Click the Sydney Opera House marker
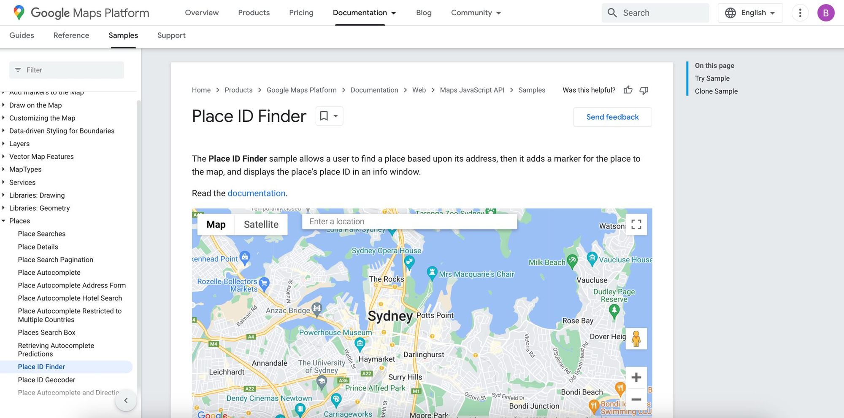The width and height of the screenshot is (844, 418). (x=409, y=263)
